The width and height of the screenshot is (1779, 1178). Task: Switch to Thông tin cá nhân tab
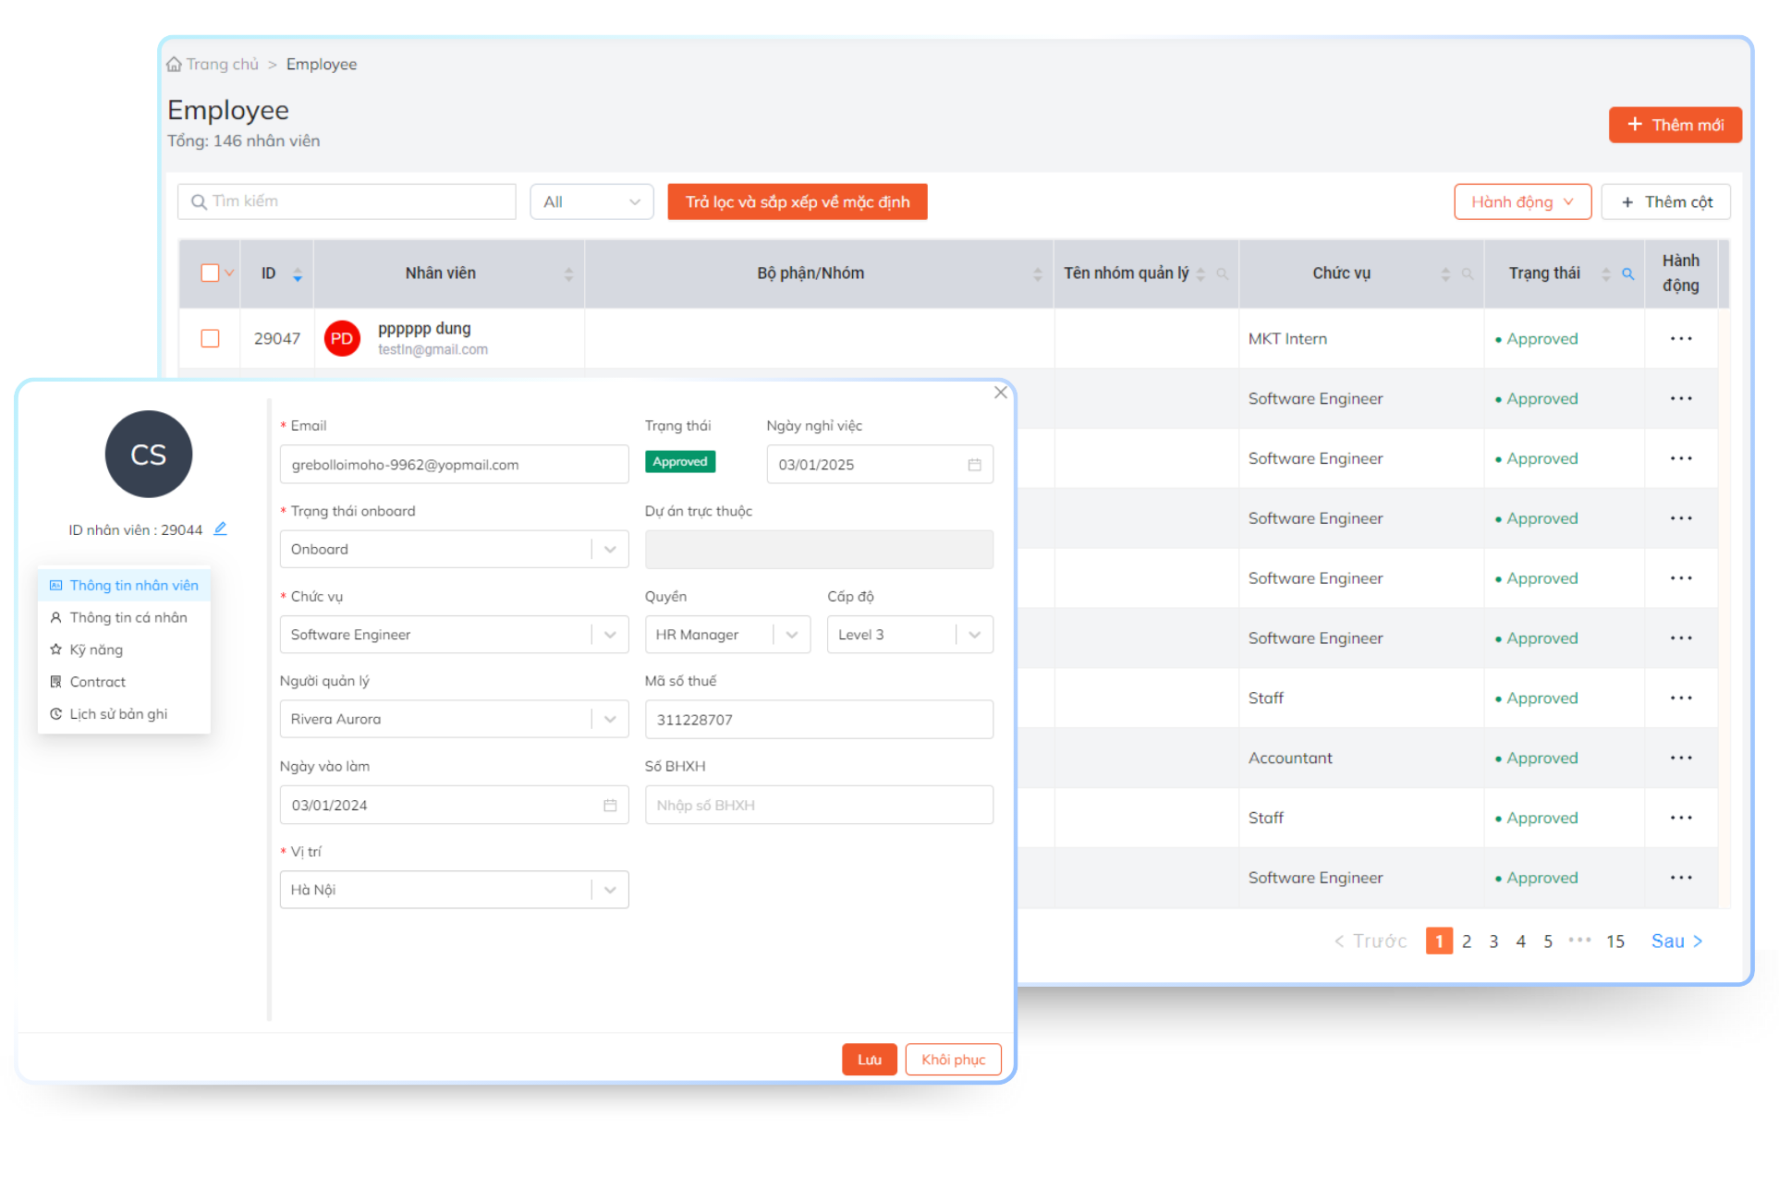pyautogui.click(x=128, y=617)
